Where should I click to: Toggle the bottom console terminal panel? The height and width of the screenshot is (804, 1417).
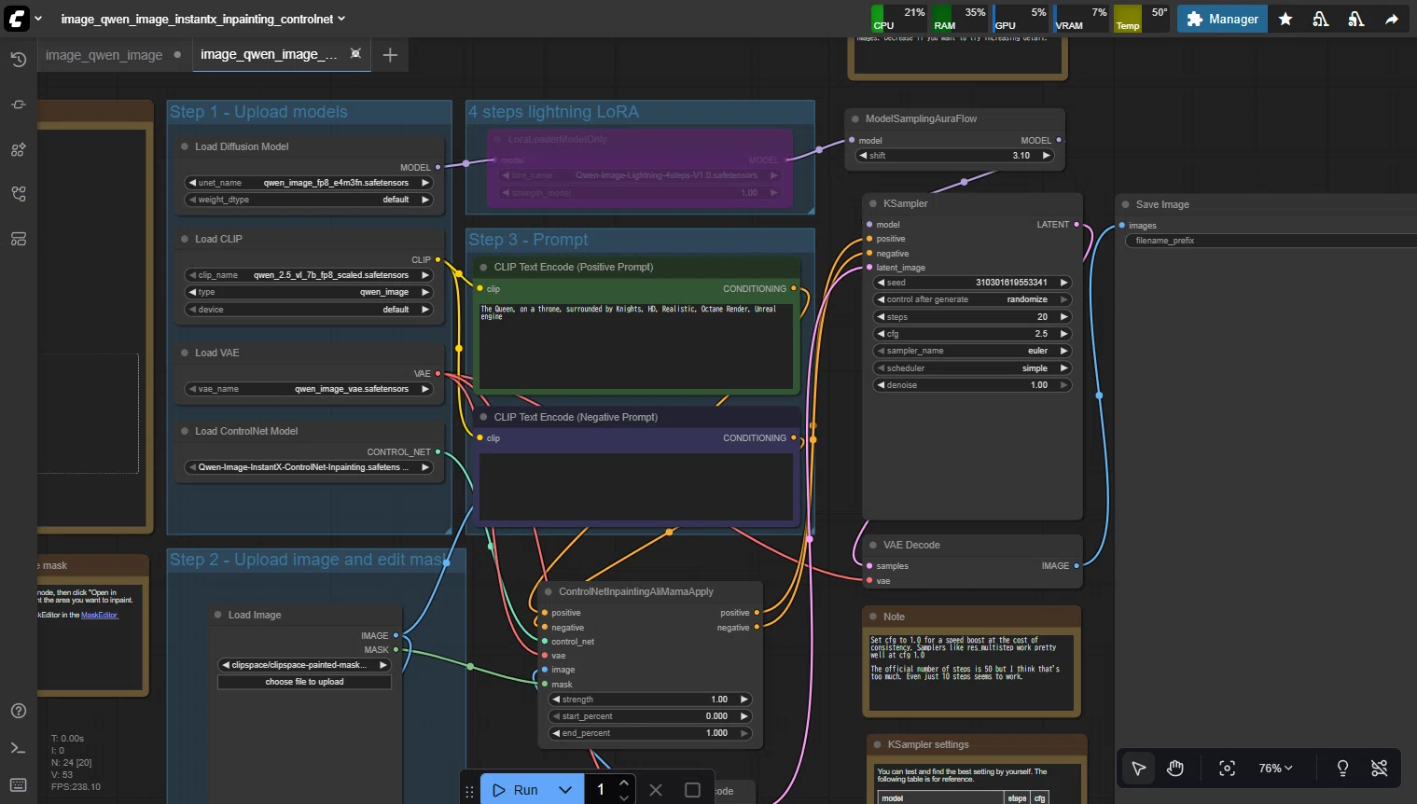[18, 748]
